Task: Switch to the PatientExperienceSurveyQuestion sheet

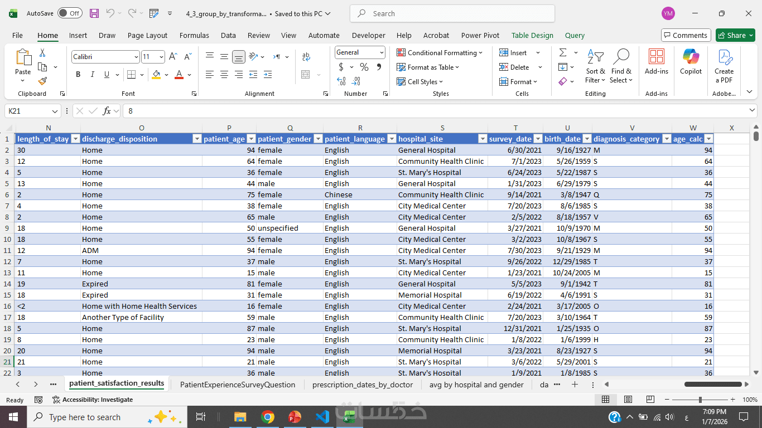Action: coord(238,385)
